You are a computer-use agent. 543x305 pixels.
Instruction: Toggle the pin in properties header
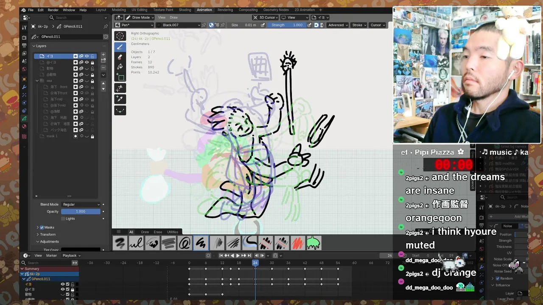pos(106,26)
